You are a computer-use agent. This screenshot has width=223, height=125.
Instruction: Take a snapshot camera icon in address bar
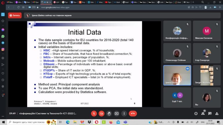point(193,7)
